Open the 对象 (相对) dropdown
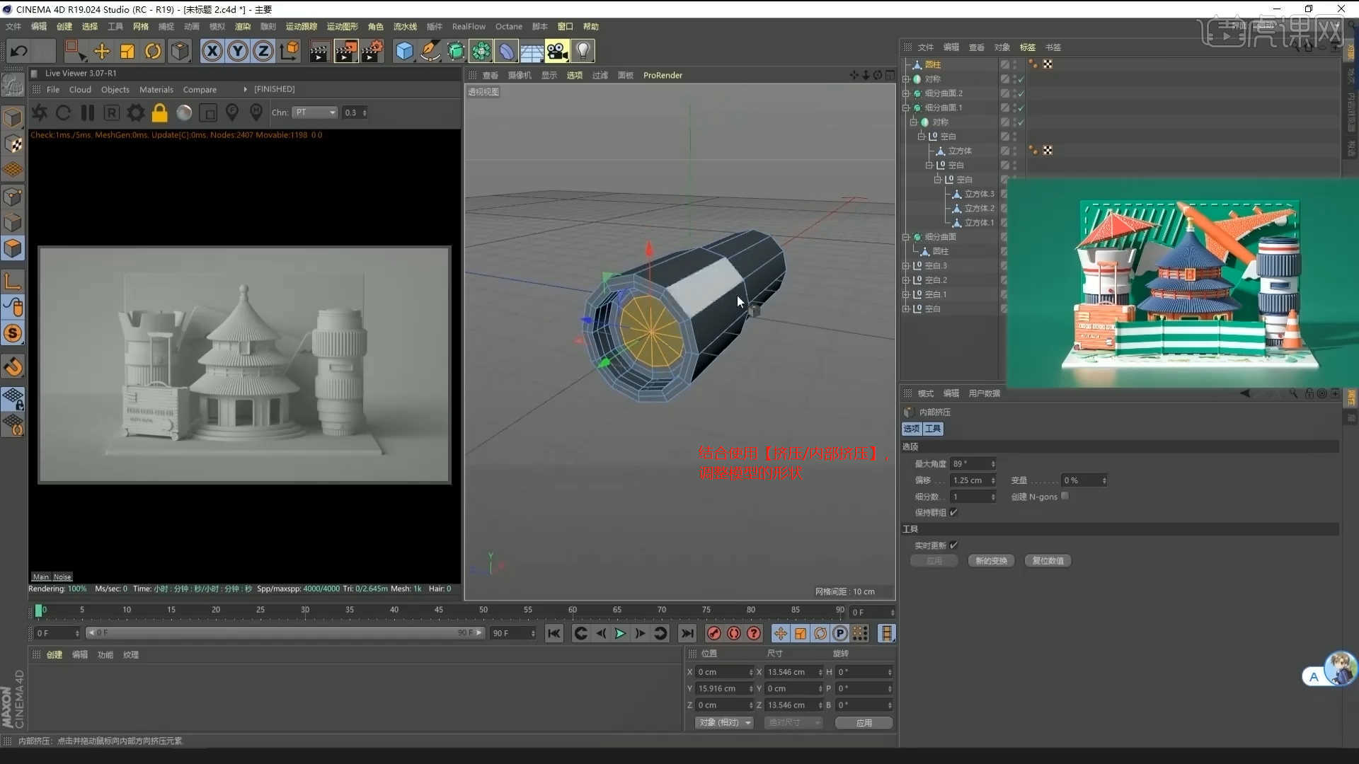 point(725,722)
